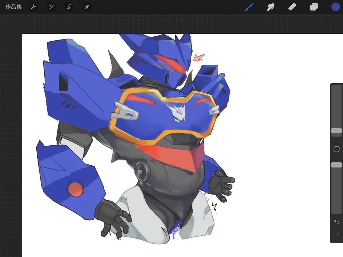
Task: Click the brush opacity slider handle
Action: 336,165
